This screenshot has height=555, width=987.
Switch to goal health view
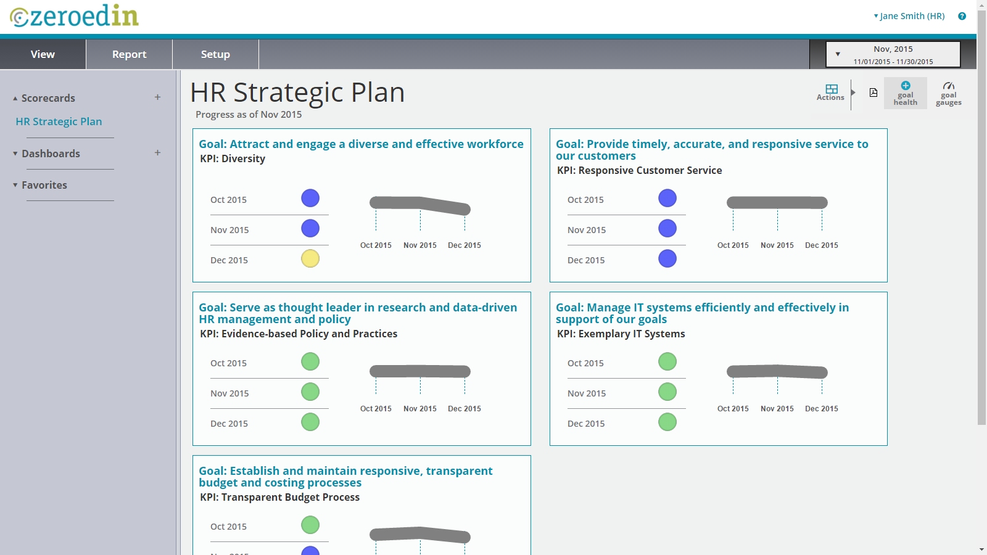[905, 93]
